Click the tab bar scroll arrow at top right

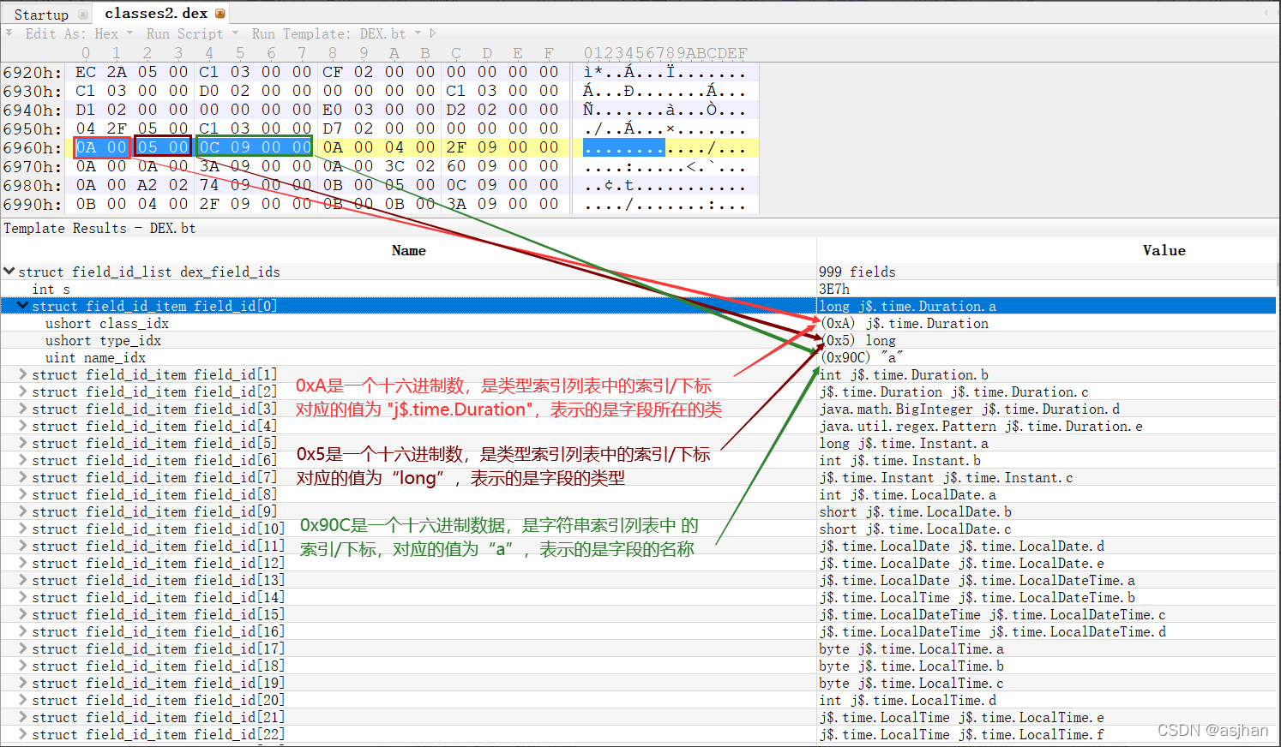click(1267, 13)
